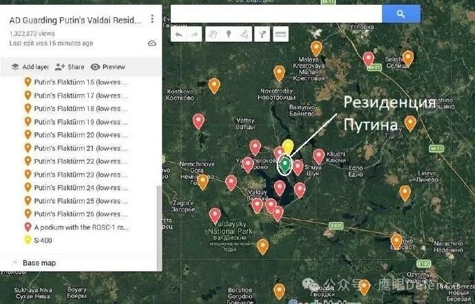The height and width of the screenshot is (304, 475).
Task: Select Putin's Flaktürm 16 list item
Action: [77, 82]
